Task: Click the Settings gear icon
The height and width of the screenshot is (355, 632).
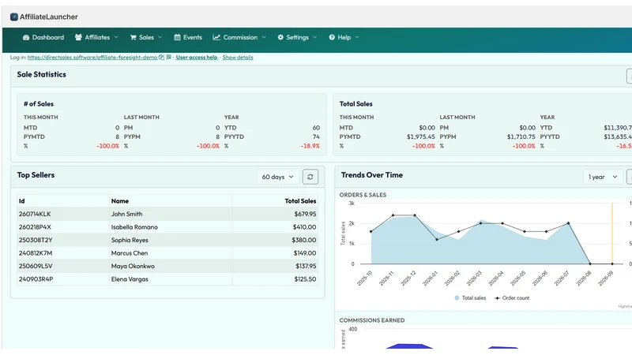Action: coord(280,37)
